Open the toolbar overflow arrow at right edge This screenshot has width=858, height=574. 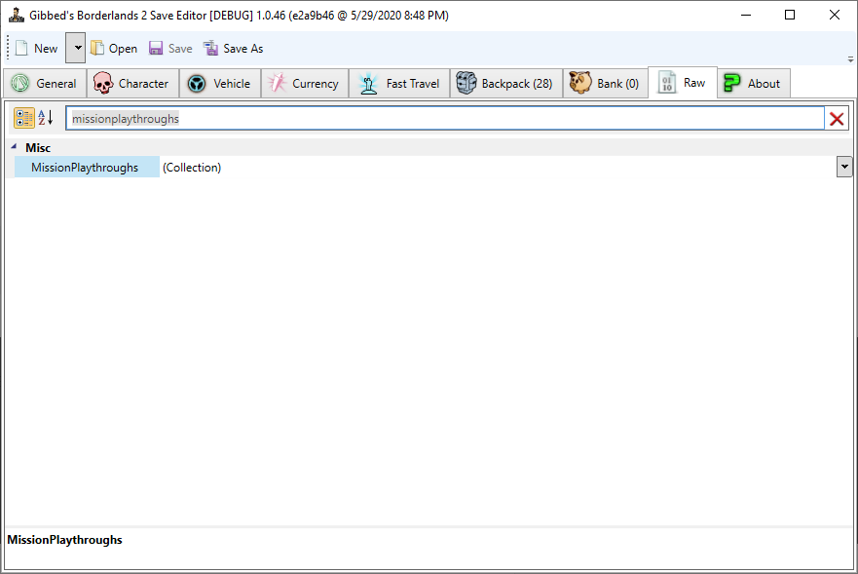(x=850, y=58)
